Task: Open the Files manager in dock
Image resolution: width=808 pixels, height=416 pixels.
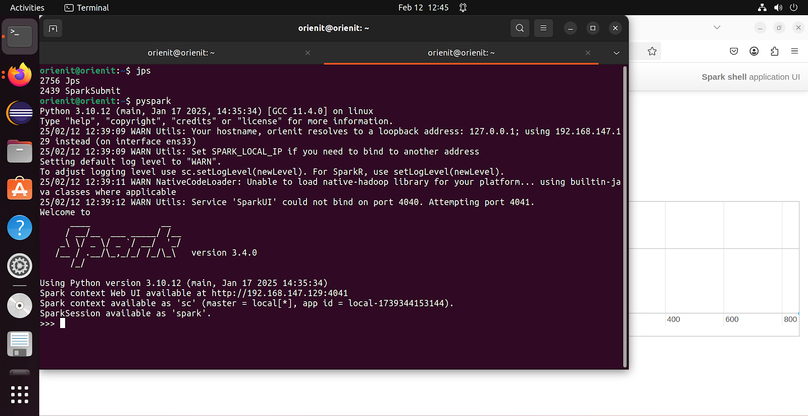Action: (x=20, y=151)
